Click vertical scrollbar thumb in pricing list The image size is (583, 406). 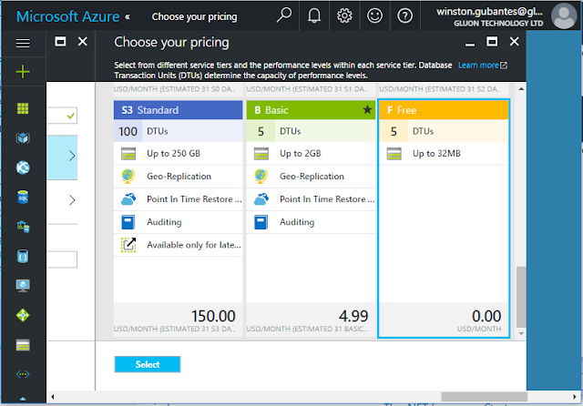(521, 297)
